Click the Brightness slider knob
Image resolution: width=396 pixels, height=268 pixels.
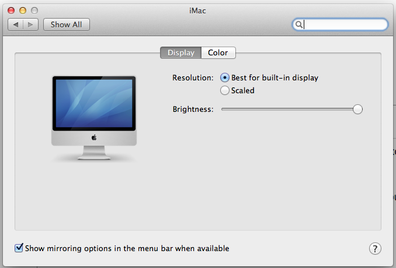[x=357, y=110]
